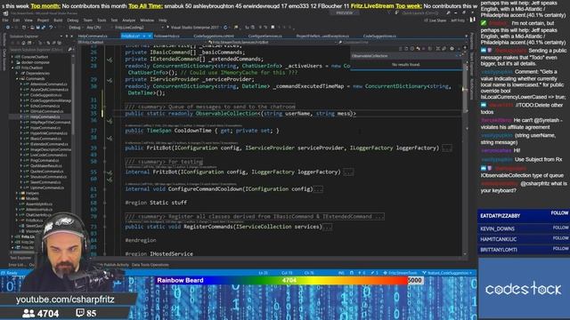The image size is (570, 320).
Task: Expand the ConsoleChatbot project node
Action: [x=12, y=57]
